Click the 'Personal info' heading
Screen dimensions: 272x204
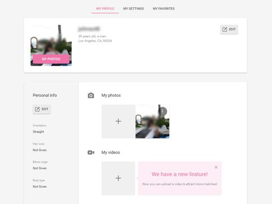(45, 95)
